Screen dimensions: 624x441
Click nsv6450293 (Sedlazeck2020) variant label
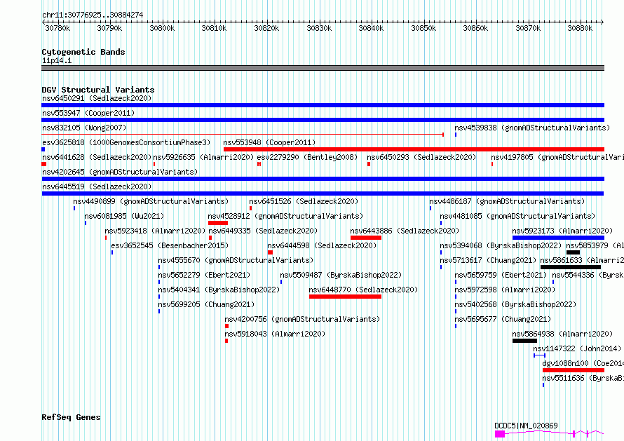[x=421, y=157]
